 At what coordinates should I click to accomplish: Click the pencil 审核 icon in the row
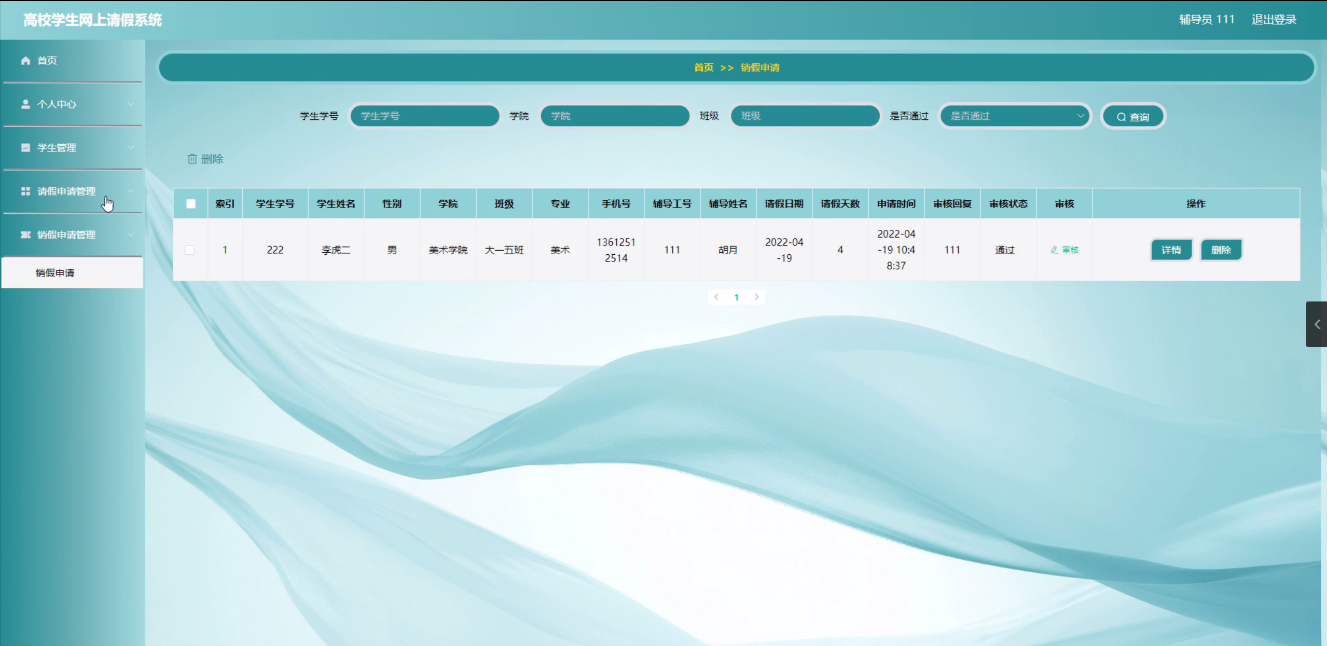pos(1054,250)
